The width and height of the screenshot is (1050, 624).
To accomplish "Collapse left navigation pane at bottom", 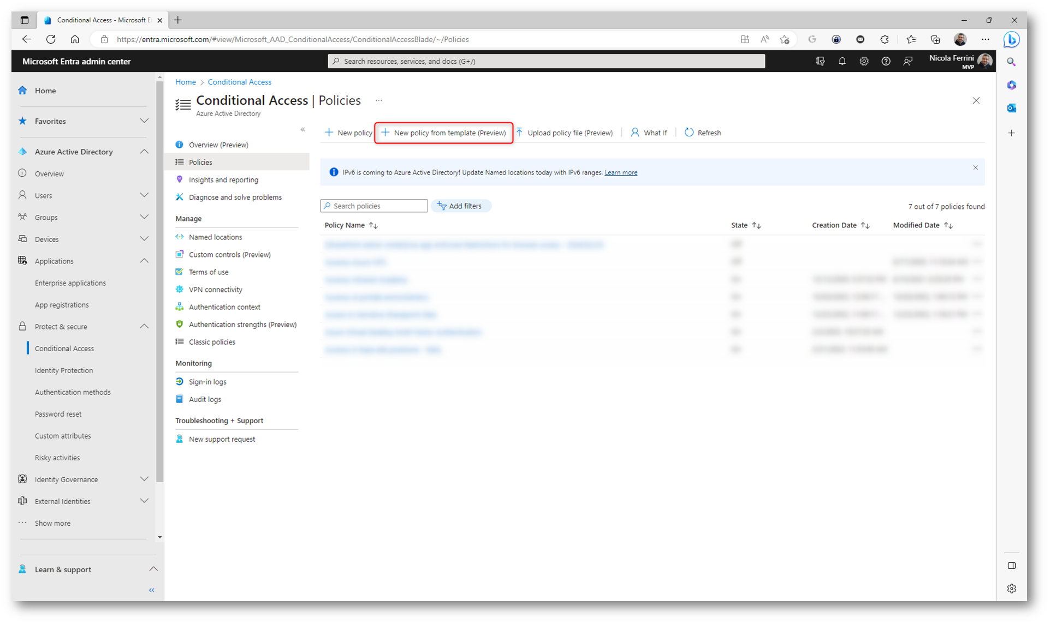I will 152,590.
